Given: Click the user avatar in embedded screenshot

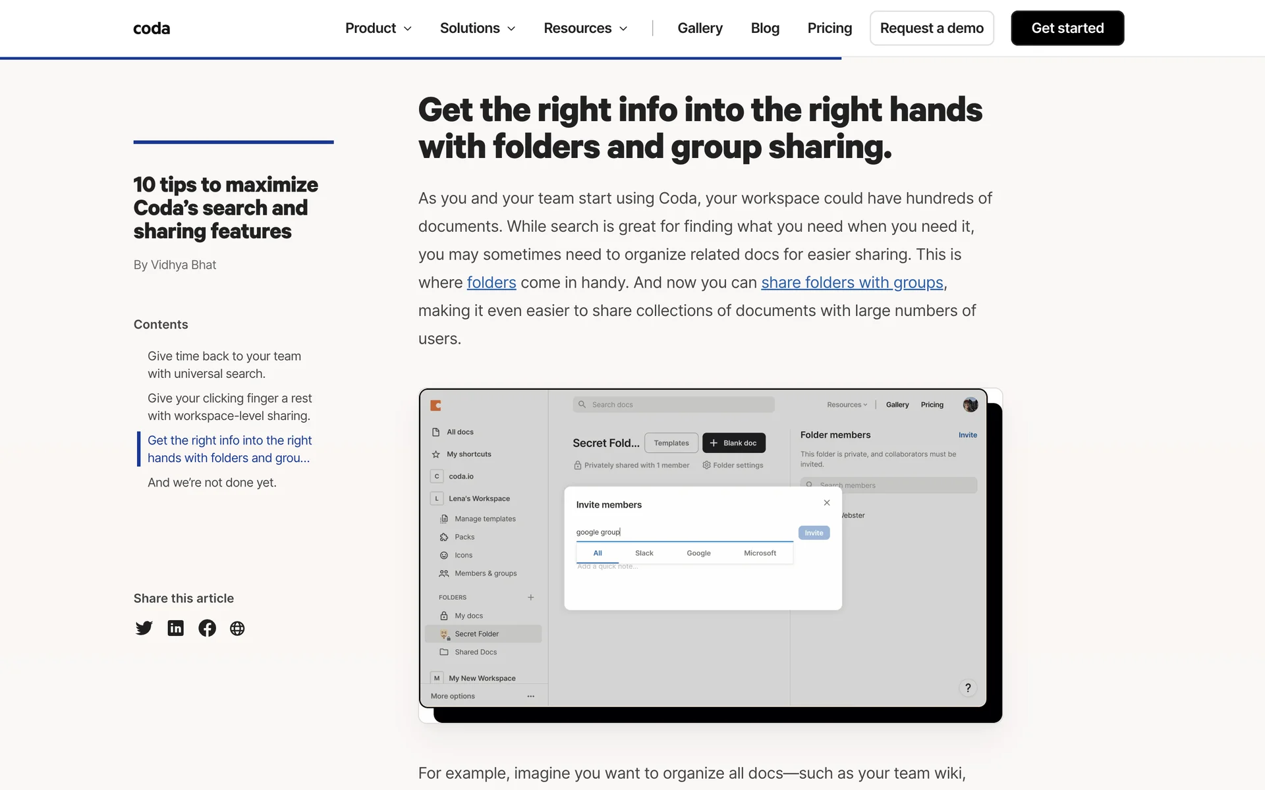Looking at the screenshot, I should pyautogui.click(x=970, y=405).
